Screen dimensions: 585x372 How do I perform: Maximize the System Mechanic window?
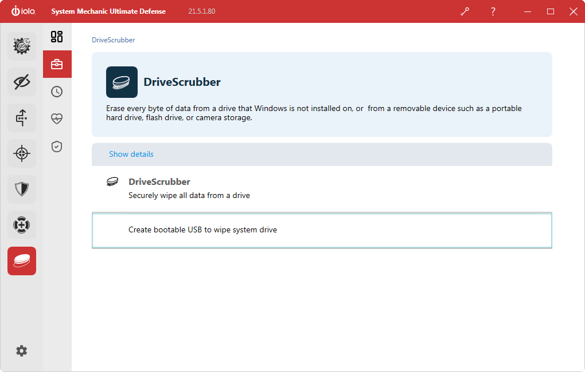click(551, 11)
